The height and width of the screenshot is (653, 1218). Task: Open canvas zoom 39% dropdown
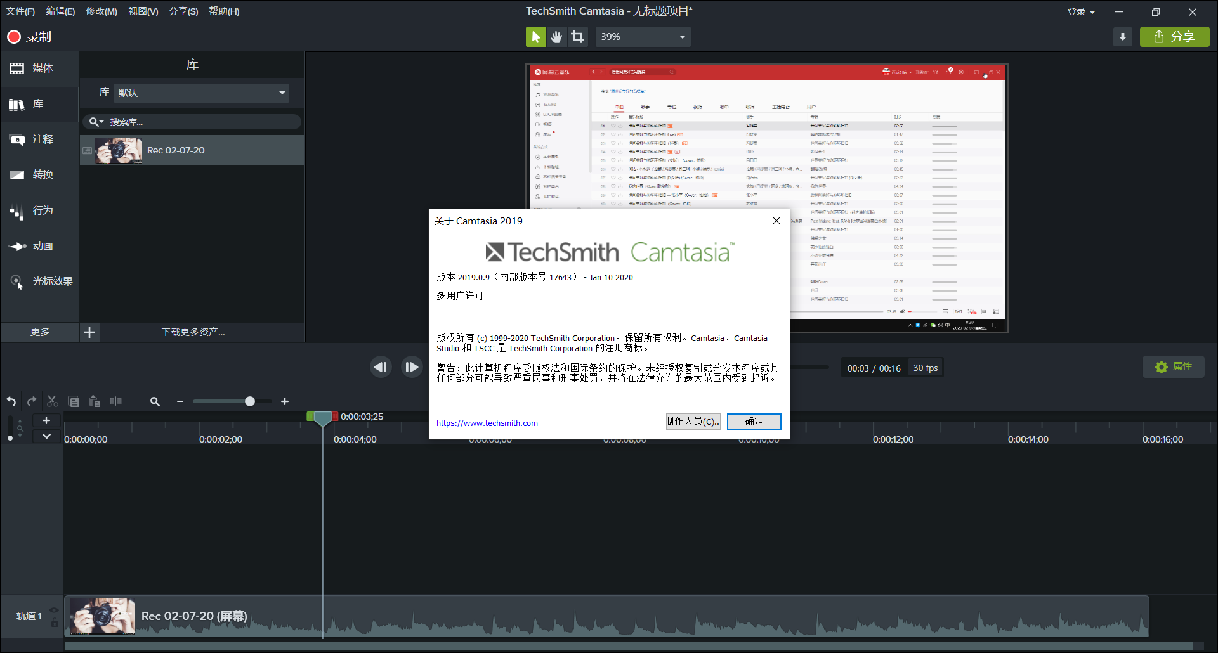[x=643, y=37]
